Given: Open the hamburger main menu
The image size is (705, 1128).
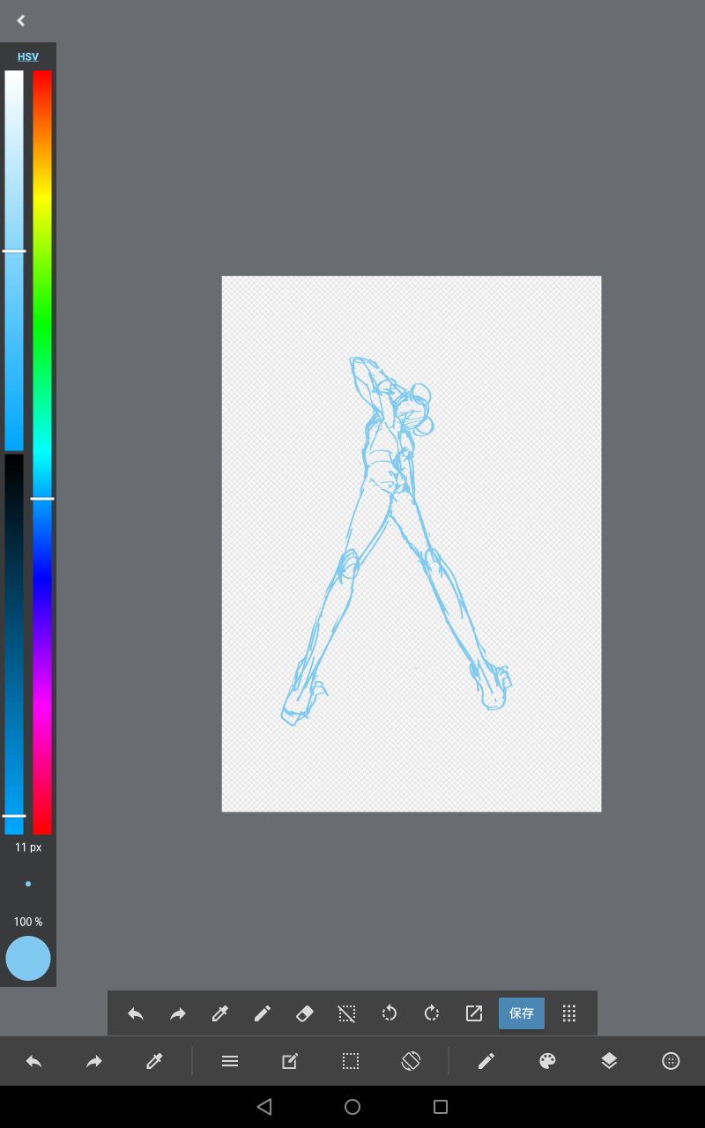Looking at the screenshot, I should point(230,1061).
